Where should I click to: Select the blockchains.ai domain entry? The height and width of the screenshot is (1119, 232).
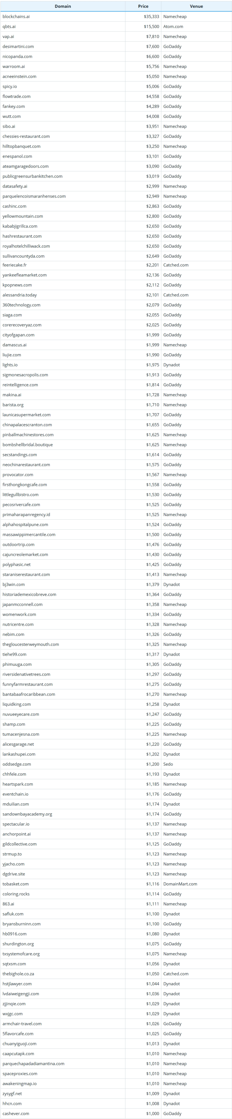16,17
